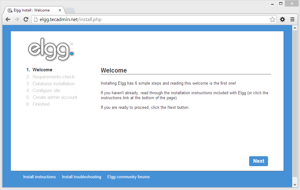The height and width of the screenshot is (190, 300).
Task: Maximize the browser window
Action: (281, 4)
